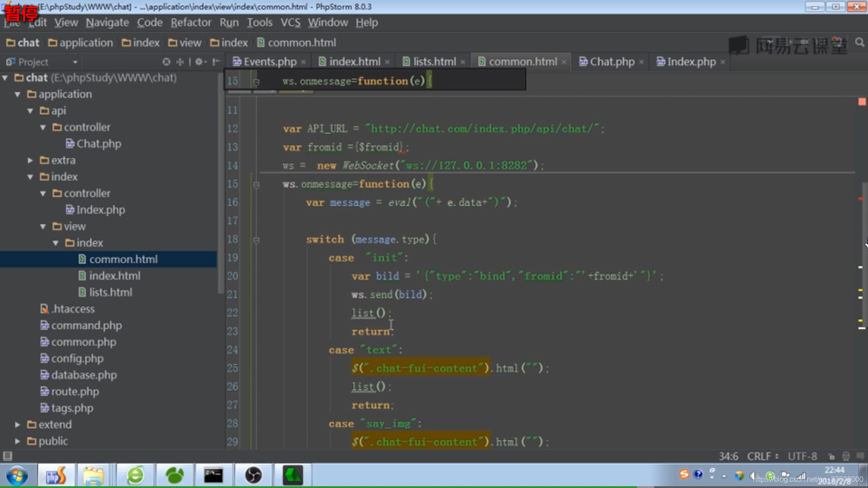Open the Lists.html tab

[434, 61]
